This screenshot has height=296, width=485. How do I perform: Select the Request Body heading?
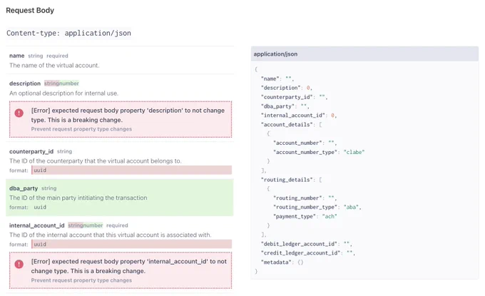(30, 10)
